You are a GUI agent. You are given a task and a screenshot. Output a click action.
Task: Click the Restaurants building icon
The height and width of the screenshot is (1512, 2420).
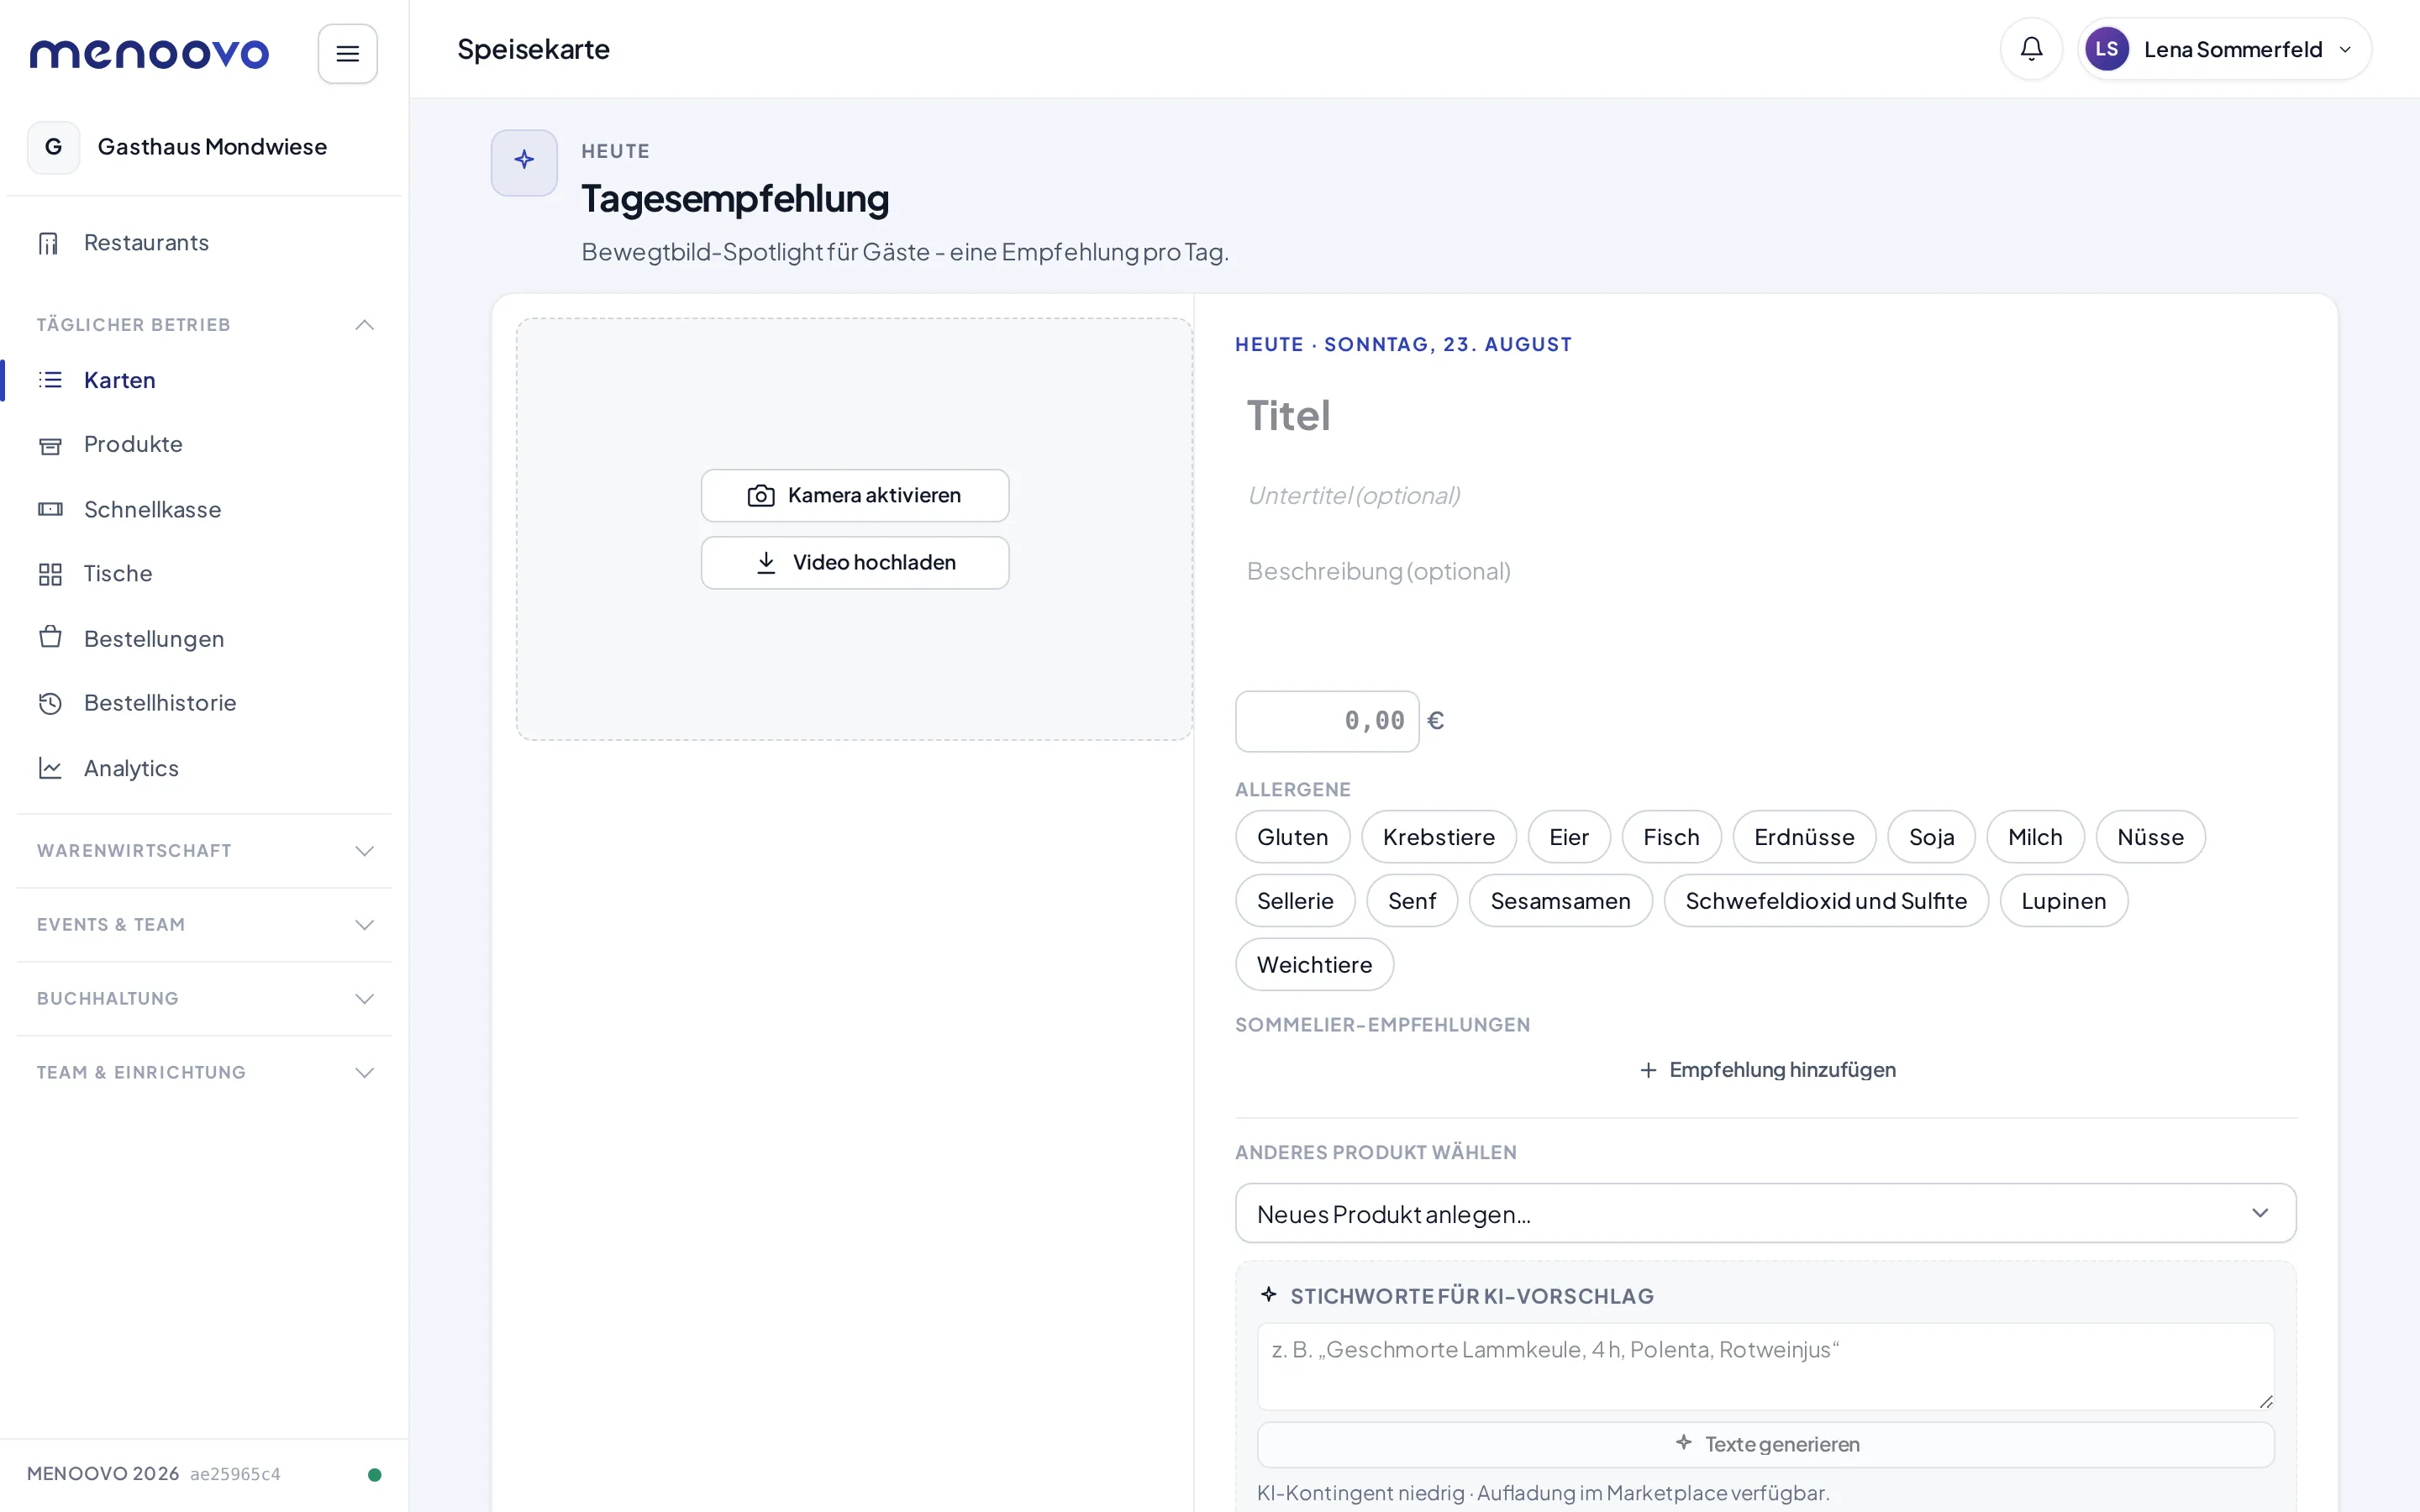49,243
